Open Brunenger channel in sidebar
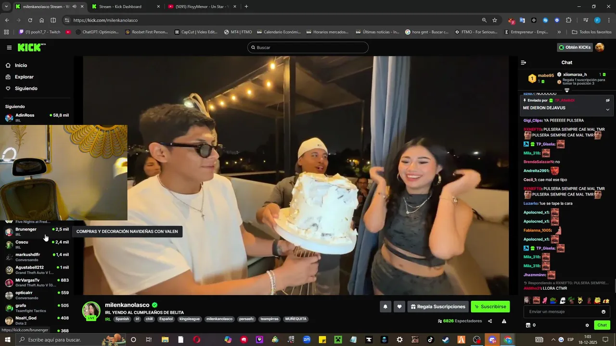This screenshot has height=346, width=616. [37, 232]
